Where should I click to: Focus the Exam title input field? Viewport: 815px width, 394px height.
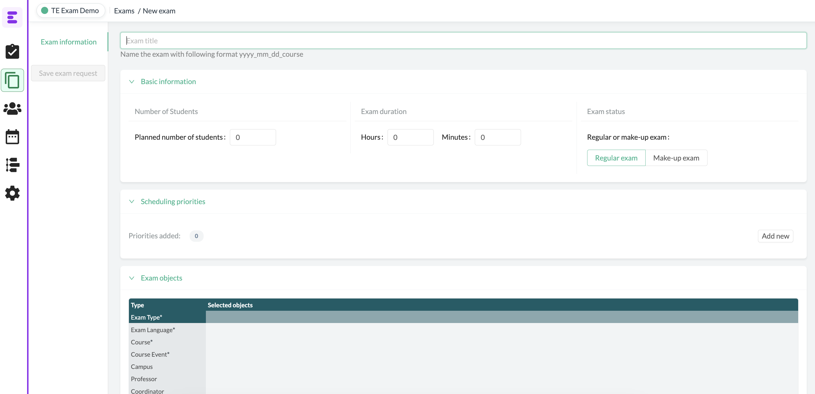pyautogui.click(x=463, y=40)
